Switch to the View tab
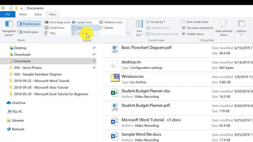 [52, 14]
